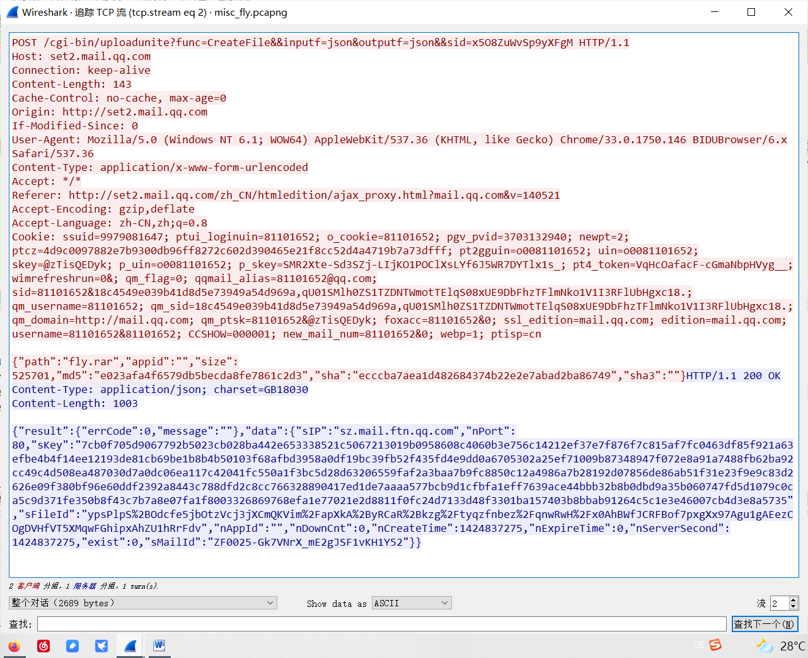Screen dimensions: 808x658
Task: Switch to Wireshark via its taskbar icon
Action: coord(130,646)
